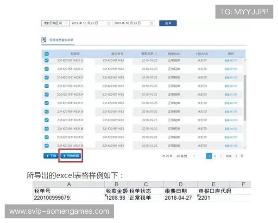
Task: Click scrollbar down arrow of the table
Action: coord(245,148)
